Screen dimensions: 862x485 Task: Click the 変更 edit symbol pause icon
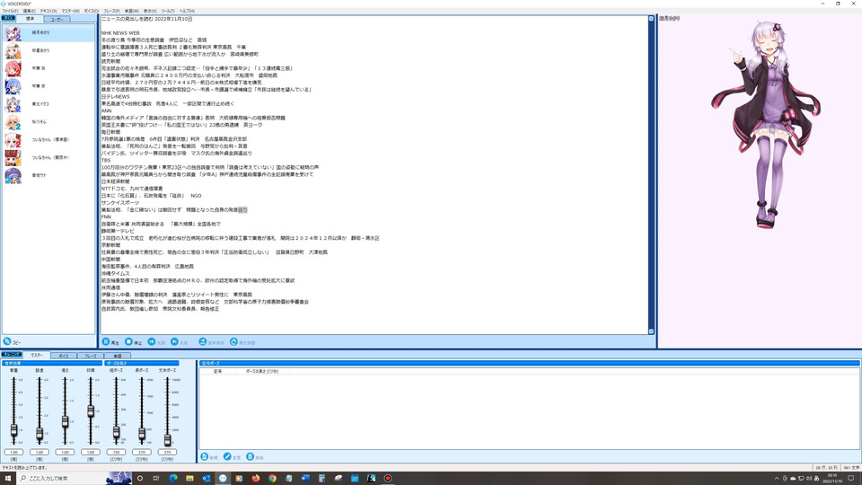coord(227,457)
